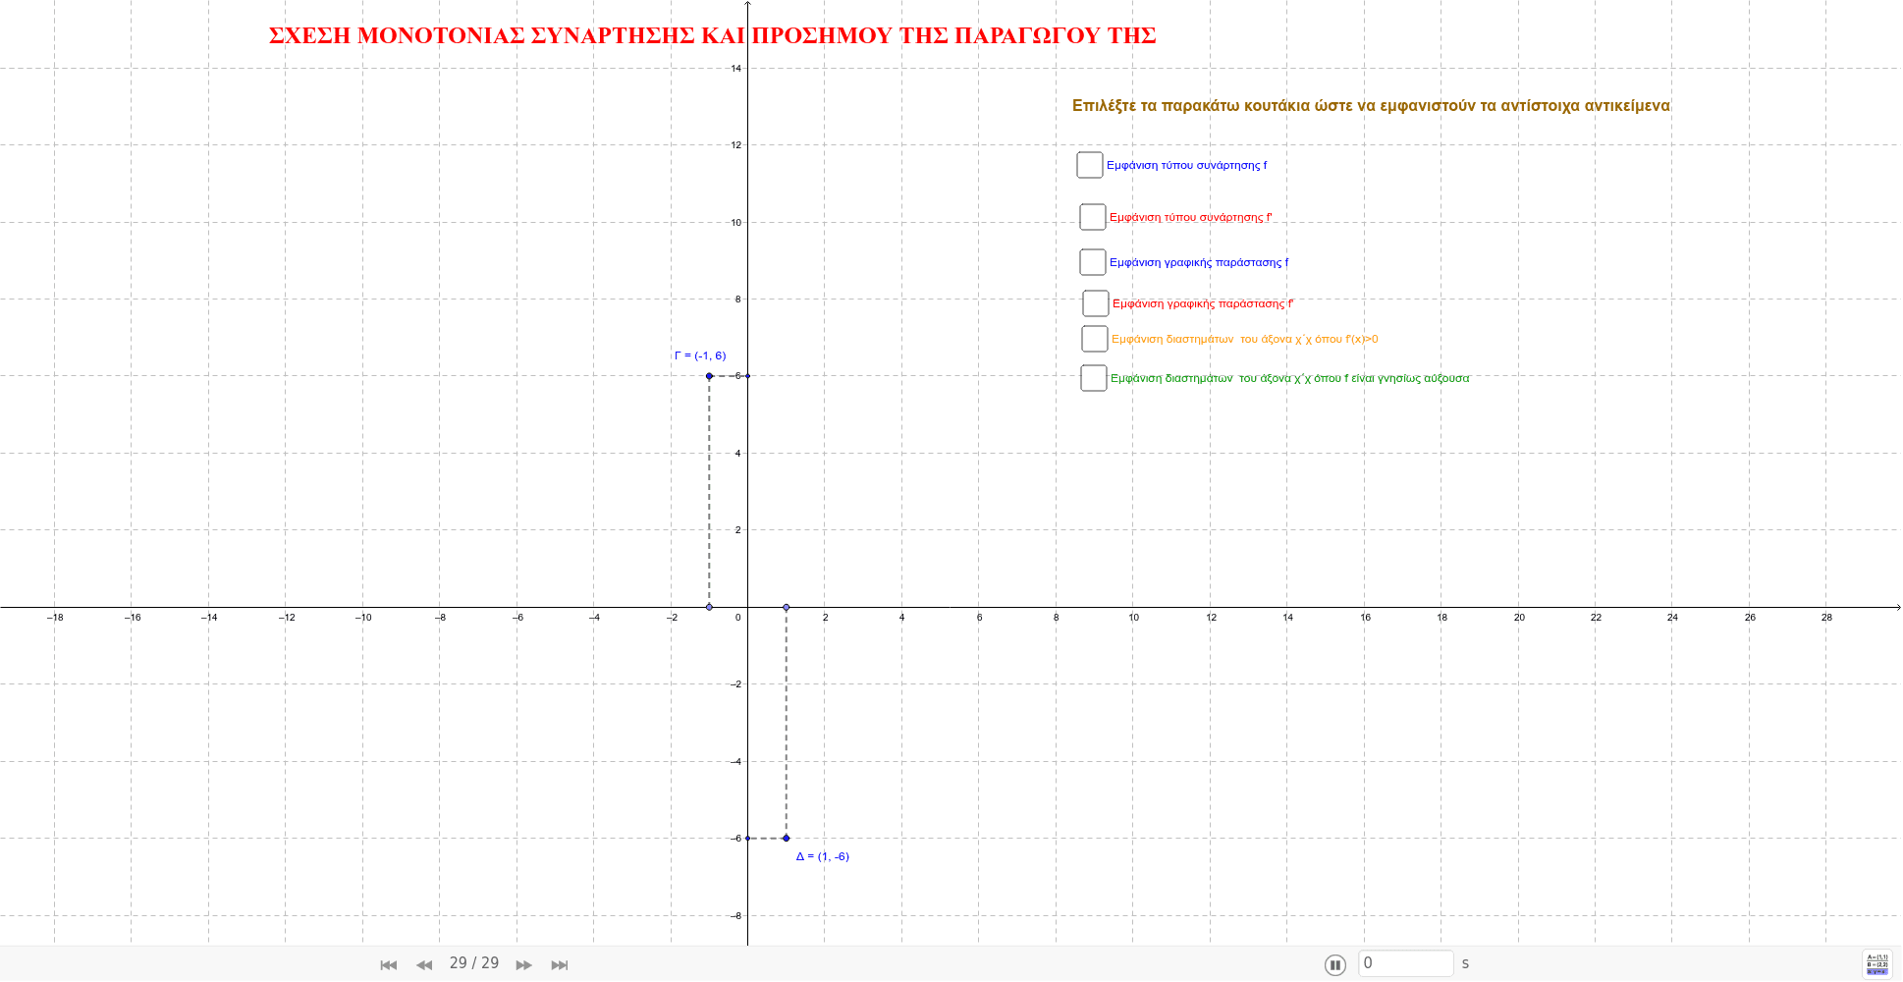1903x982 pixels.
Task: Select point Δ at (1, -6)
Action: pos(787,839)
